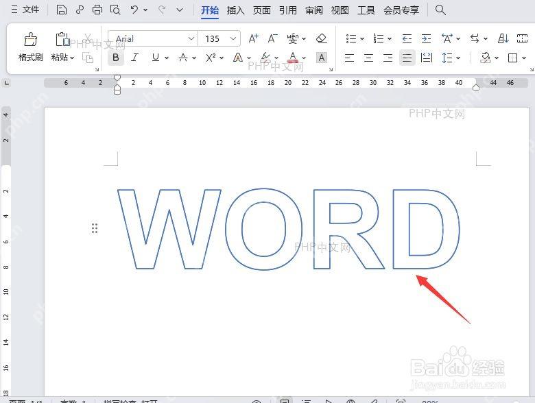This screenshot has height=403, width=535.
Task: Click the borders icon
Action: click(x=512, y=58)
